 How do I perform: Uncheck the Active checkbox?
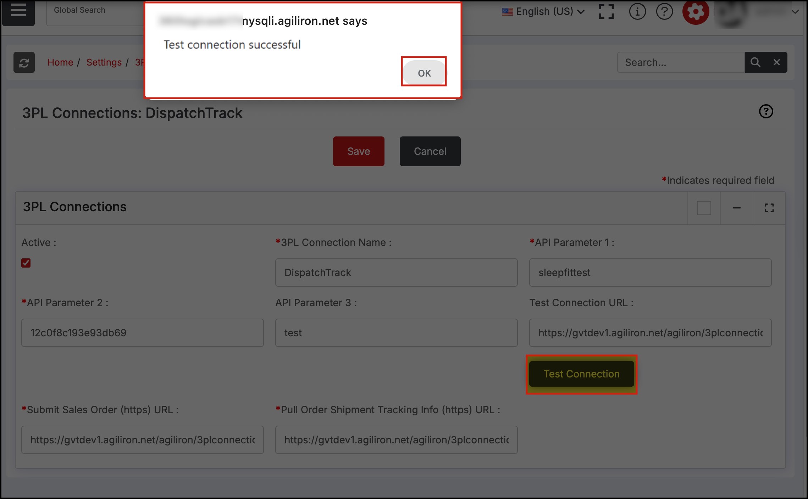pos(26,263)
